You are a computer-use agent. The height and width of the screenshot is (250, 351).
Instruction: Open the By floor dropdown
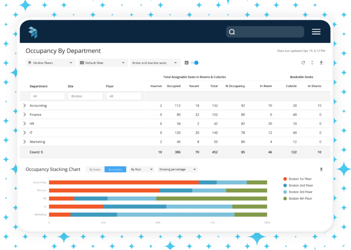coord(142,169)
